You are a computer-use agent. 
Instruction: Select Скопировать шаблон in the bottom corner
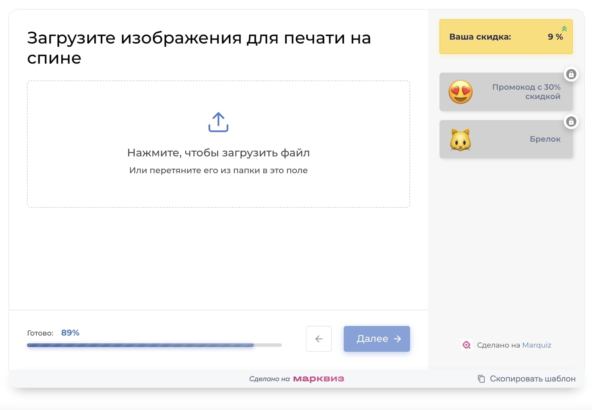pyautogui.click(x=532, y=378)
